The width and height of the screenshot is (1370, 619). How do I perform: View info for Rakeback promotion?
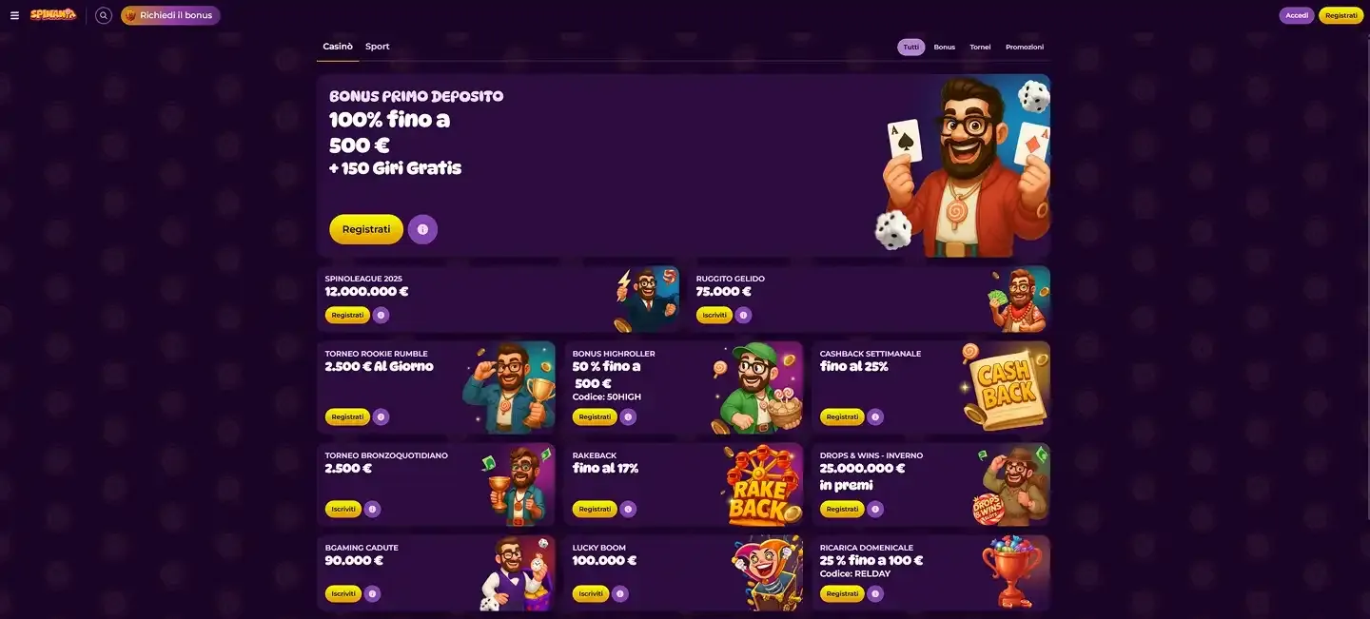[x=628, y=509]
